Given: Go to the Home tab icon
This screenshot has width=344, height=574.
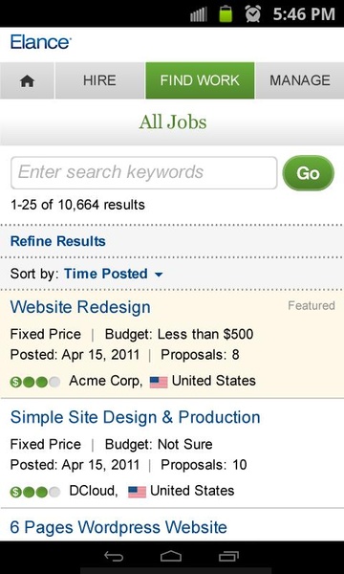Looking at the screenshot, I should pyautogui.click(x=27, y=80).
